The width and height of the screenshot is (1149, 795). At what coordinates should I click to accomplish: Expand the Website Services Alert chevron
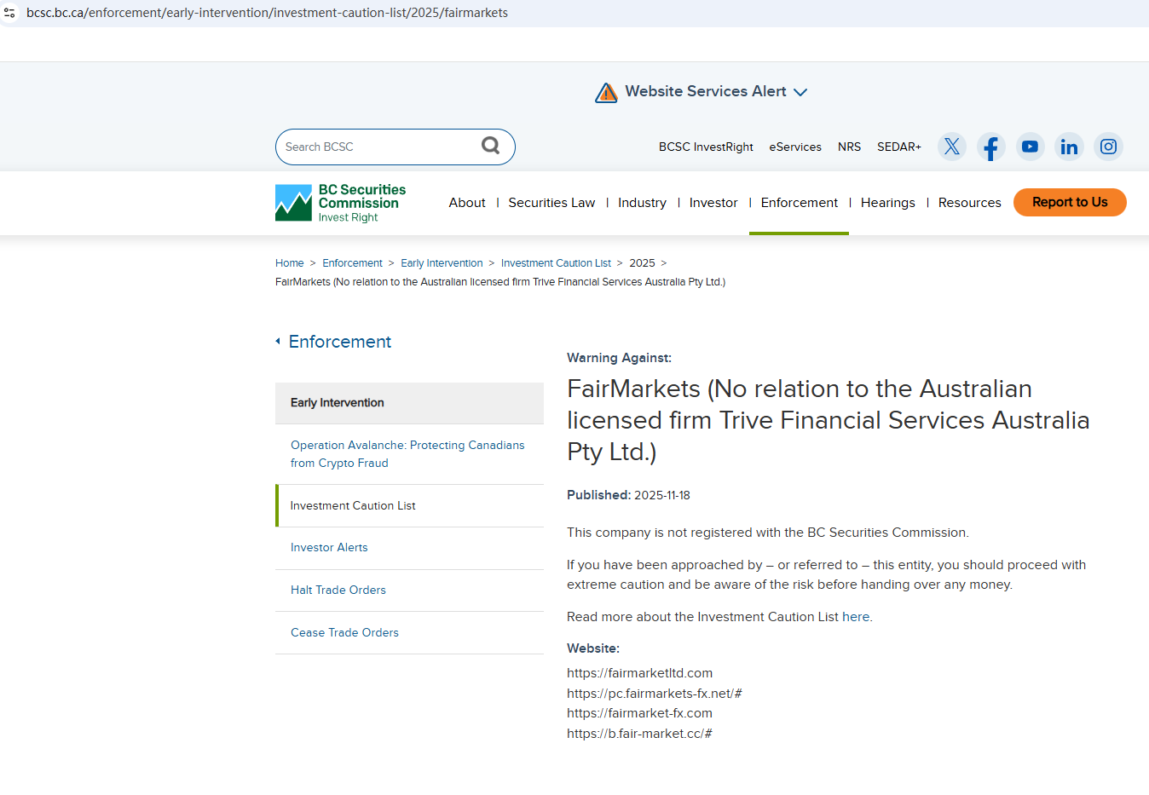point(800,92)
